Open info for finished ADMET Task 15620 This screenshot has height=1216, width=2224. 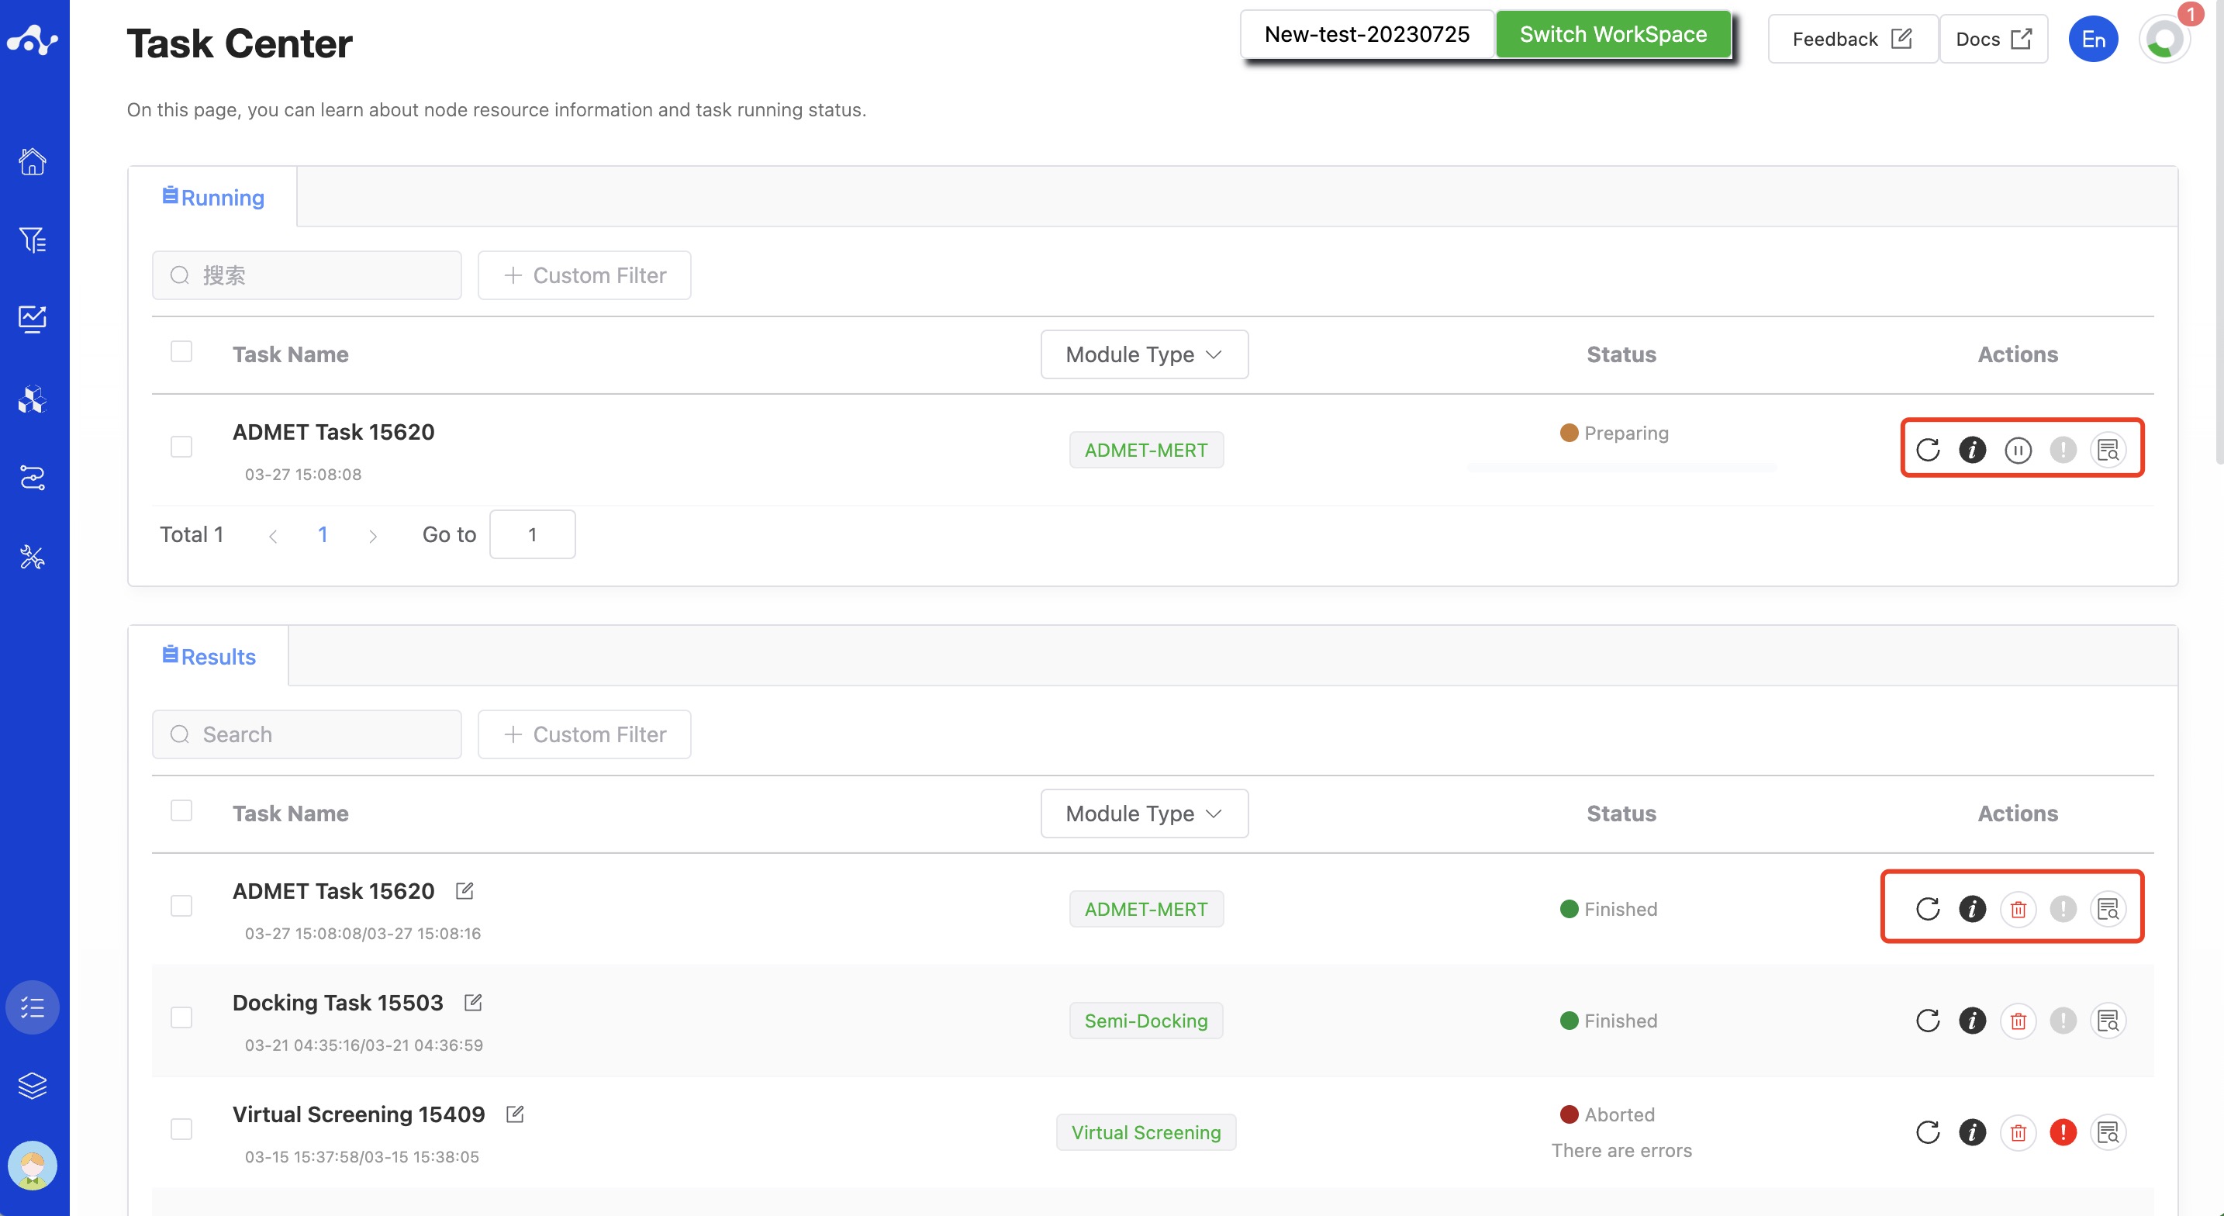pos(1972,909)
